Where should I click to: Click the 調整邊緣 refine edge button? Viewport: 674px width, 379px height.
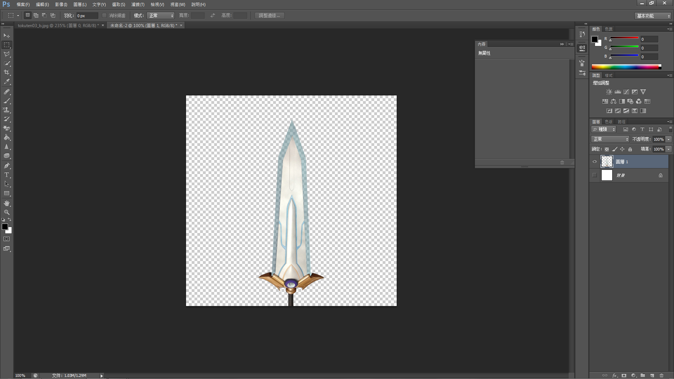click(x=269, y=15)
